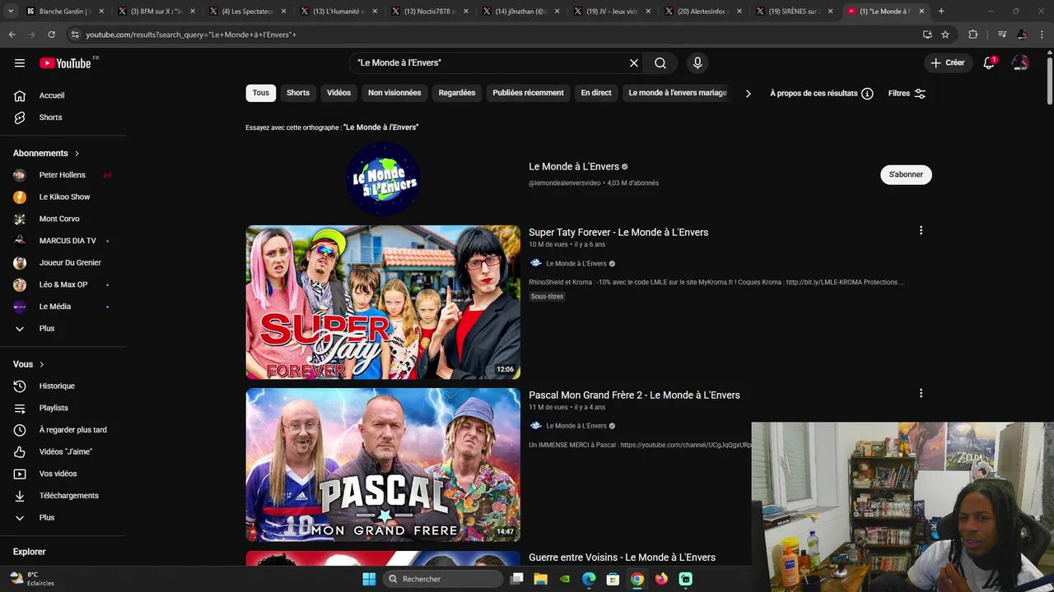Open the YouTube hamburger guide menu
The width and height of the screenshot is (1054, 592).
click(20, 62)
